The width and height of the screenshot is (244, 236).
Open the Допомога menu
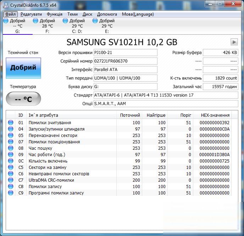107,14
